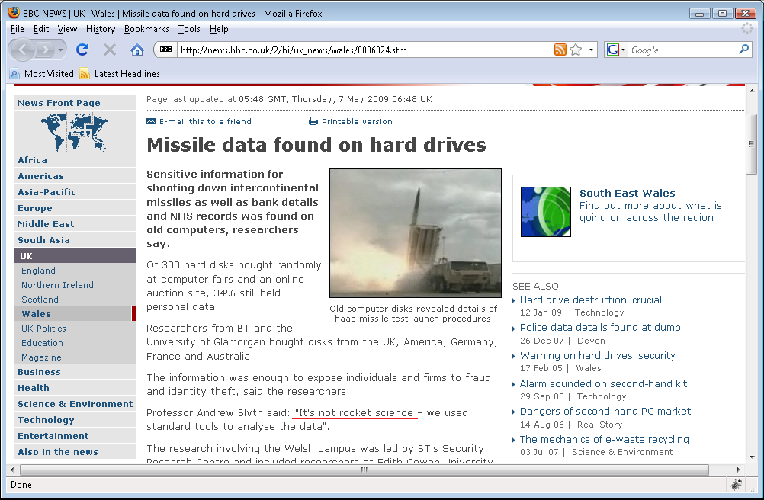Open the back/forward history dropdown arrow
The width and height of the screenshot is (764, 500).
(x=61, y=50)
